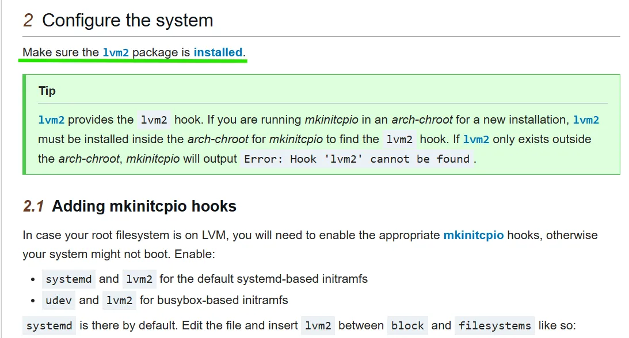The width and height of the screenshot is (629, 338).
Task: Click the lvm2 code label in the busybox bullet
Action: point(119,301)
